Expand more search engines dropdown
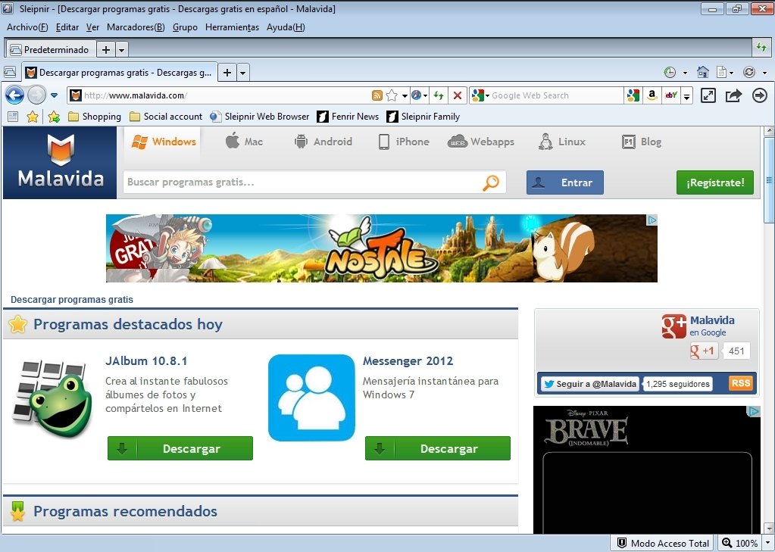 686,96
